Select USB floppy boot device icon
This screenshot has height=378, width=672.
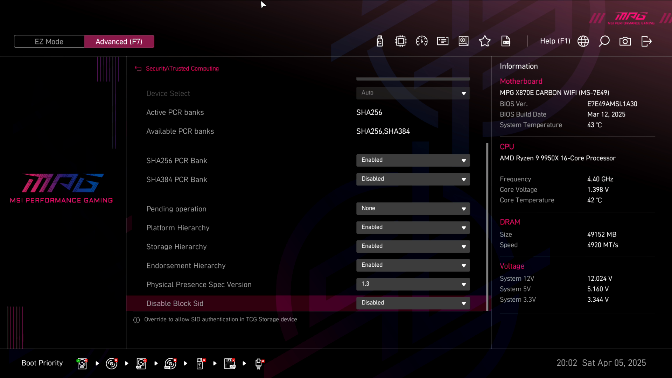click(230, 363)
